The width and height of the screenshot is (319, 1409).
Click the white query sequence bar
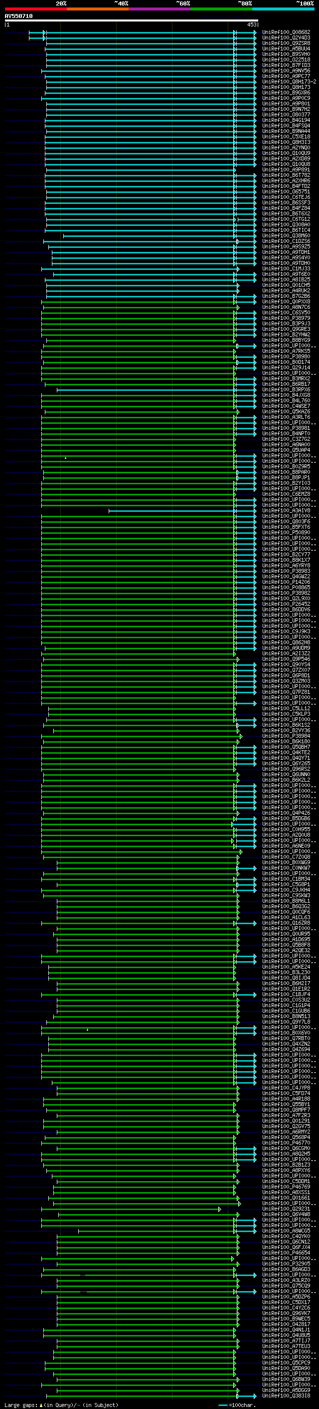tap(132, 21)
